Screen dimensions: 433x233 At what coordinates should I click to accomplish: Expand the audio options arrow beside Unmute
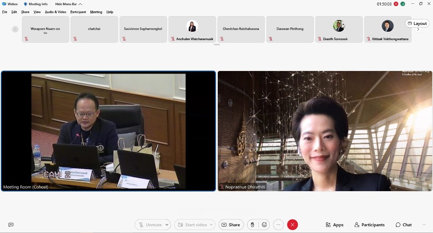(x=167, y=225)
